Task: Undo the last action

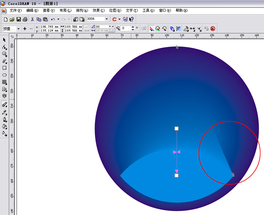Action: [53, 20]
